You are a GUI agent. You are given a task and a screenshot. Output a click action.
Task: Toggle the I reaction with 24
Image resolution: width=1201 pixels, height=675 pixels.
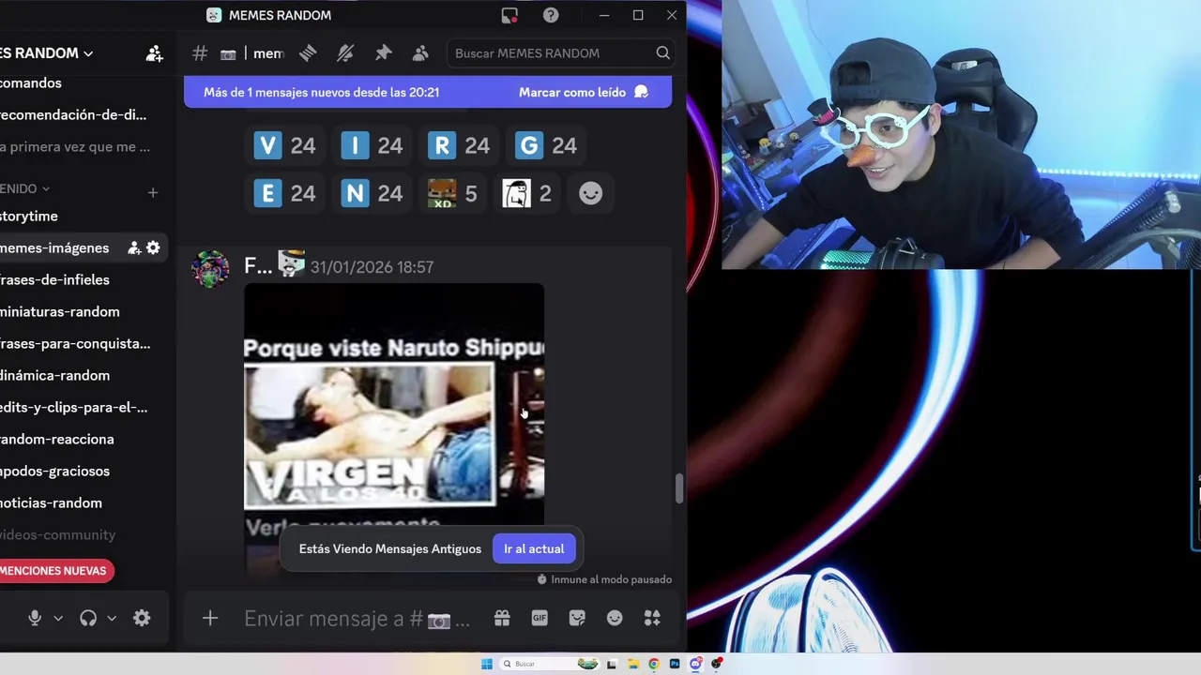pyautogui.click(x=372, y=145)
